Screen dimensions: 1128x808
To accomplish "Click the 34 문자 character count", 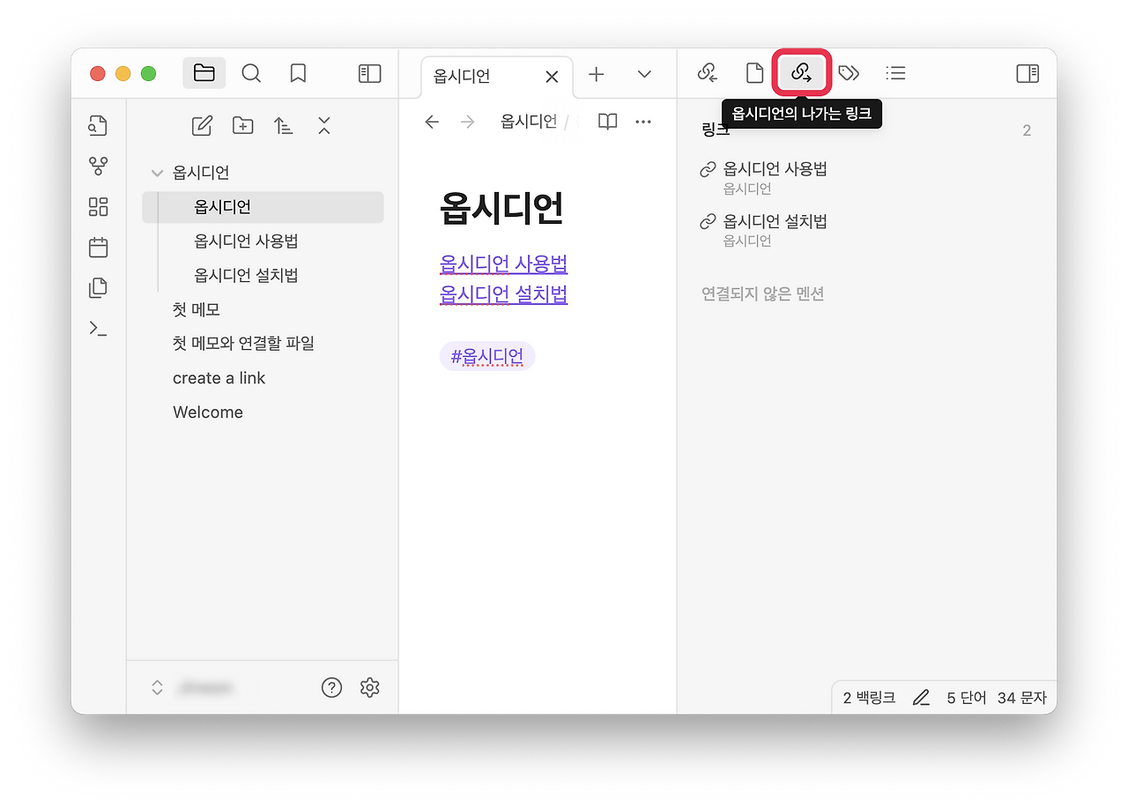I will tap(1022, 698).
